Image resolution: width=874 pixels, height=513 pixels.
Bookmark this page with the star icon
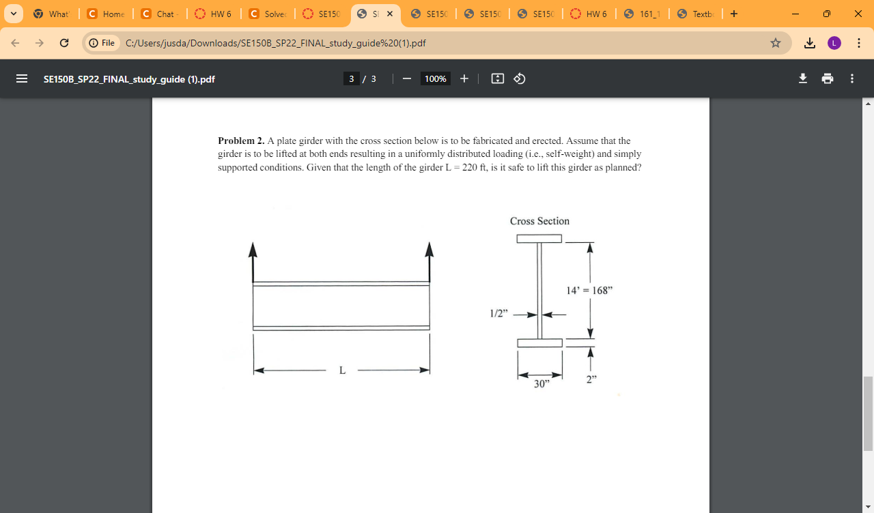pos(776,43)
